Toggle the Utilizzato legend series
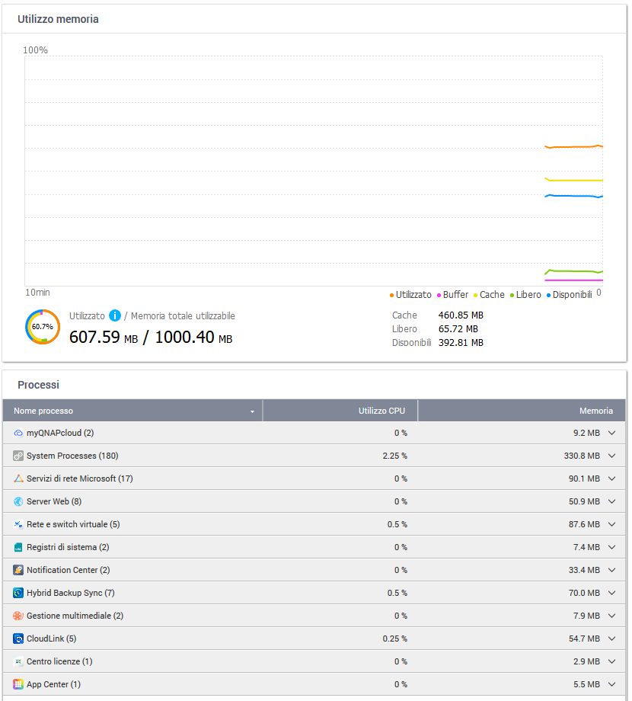 click(x=413, y=295)
